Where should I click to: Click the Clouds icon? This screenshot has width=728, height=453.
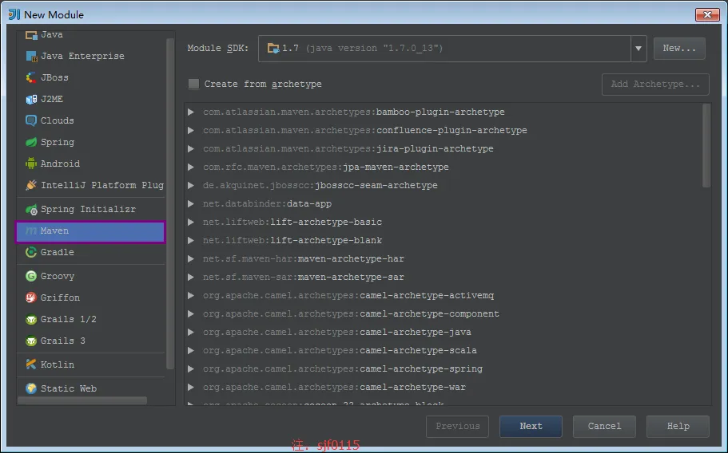(31, 120)
